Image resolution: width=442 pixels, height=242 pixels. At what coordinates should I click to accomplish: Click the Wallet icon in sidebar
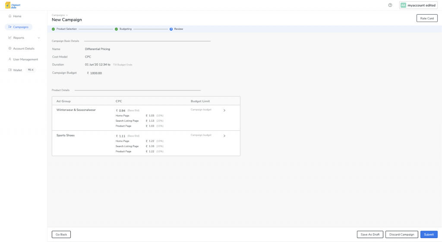point(10,70)
